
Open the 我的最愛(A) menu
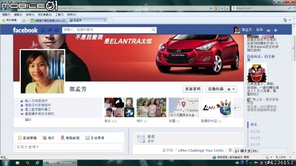pyautogui.click(x=45, y=14)
